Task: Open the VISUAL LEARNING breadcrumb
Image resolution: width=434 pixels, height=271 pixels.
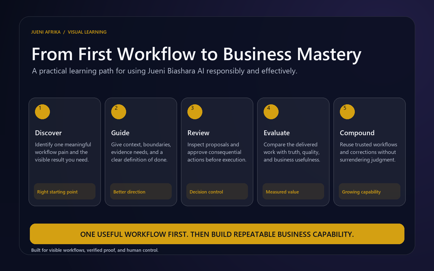Action: coord(87,32)
